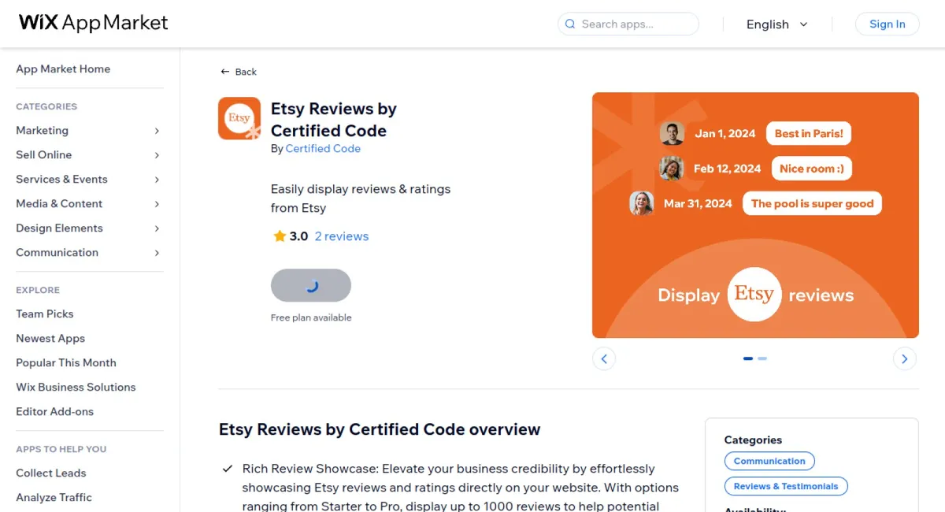The width and height of the screenshot is (945, 512).
Task: Open Analyze Traffic
Action: (x=54, y=497)
